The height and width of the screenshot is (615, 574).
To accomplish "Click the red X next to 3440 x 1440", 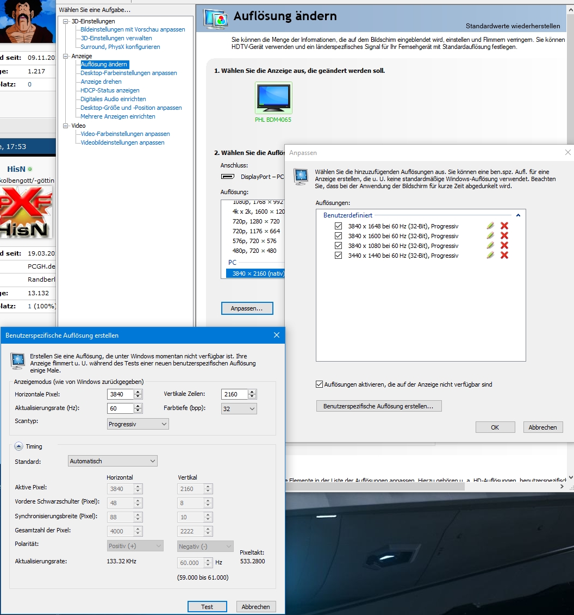I will 504,255.
